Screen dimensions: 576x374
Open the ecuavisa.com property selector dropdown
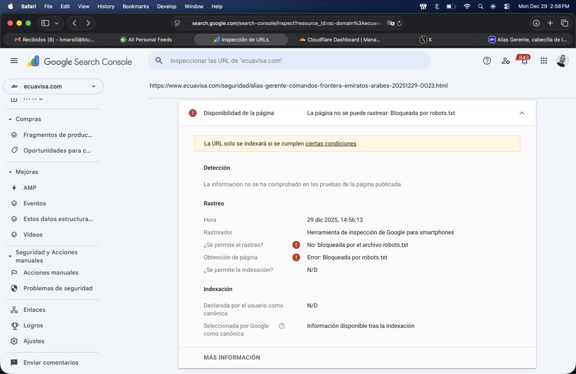53,86
